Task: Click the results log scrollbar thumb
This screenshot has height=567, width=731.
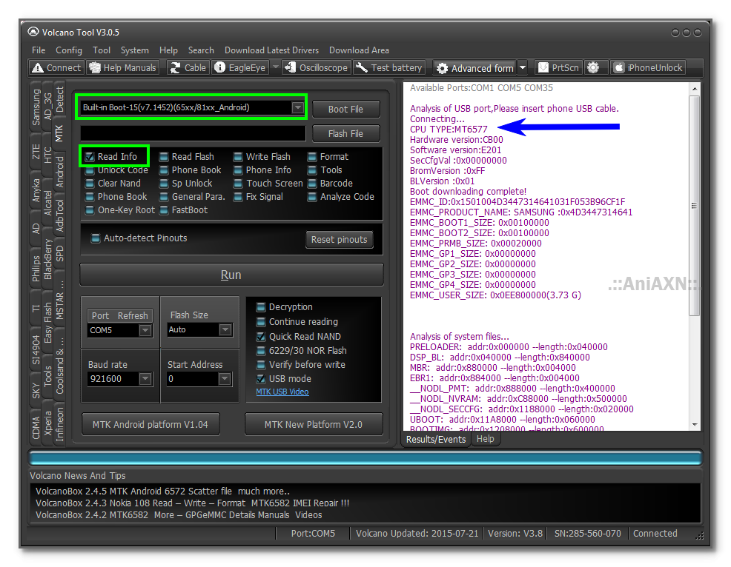Action: pyautogui.click(x=694, y=206)
